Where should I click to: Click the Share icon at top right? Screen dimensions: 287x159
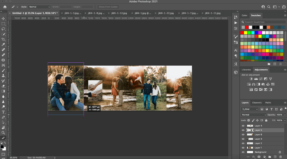284,7
